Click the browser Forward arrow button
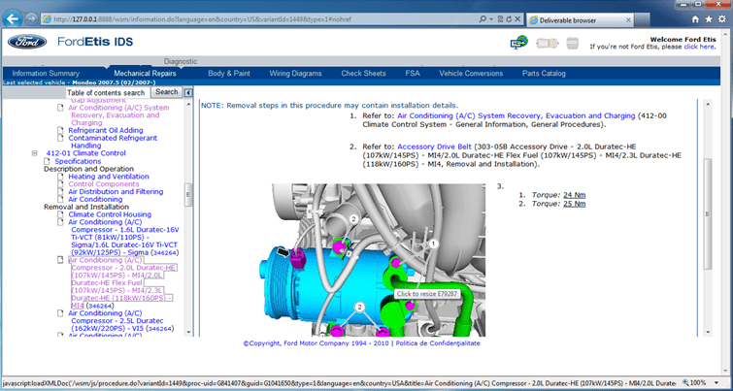This screenshot has height=391, width=733. (x=31, y=19)
